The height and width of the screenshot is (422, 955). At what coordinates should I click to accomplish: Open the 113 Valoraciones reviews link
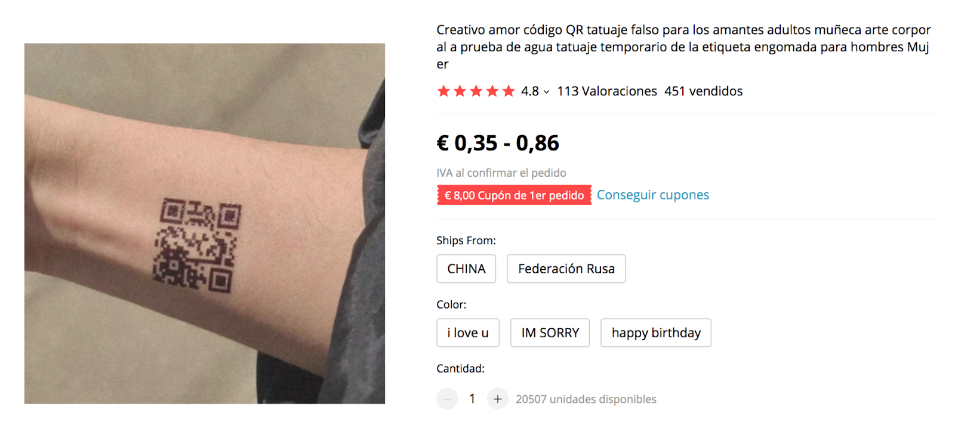pos(607,91)
